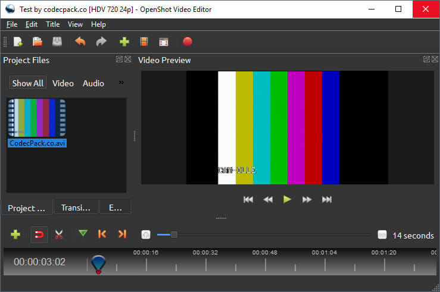Click the zoom out icon near 14 seconds
The height and width of the screenshot is (292, 440).
382,234
